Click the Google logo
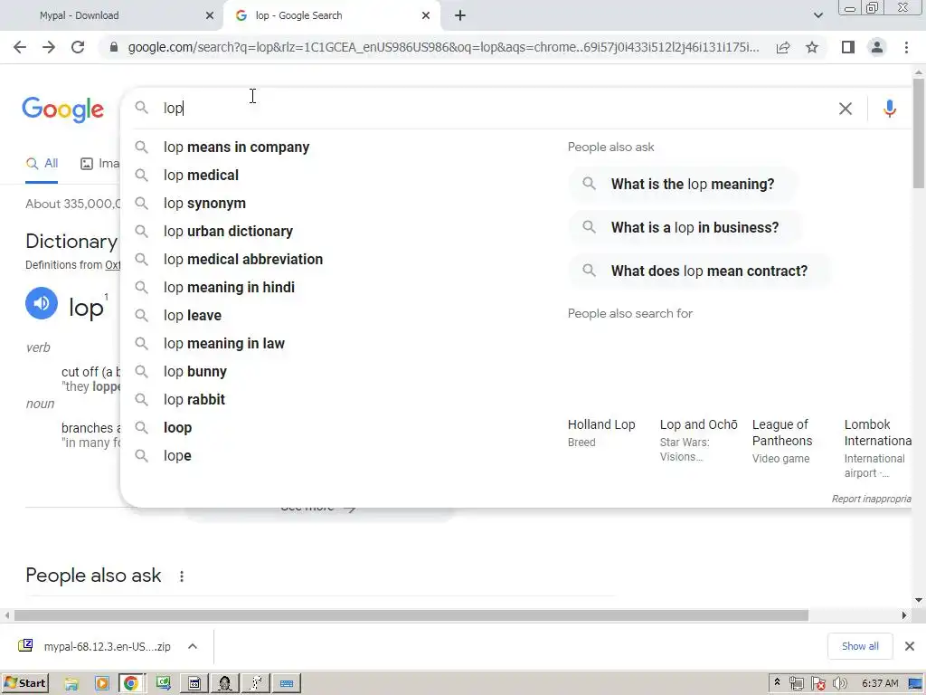The image size is (926, 695). click(62, 109)
